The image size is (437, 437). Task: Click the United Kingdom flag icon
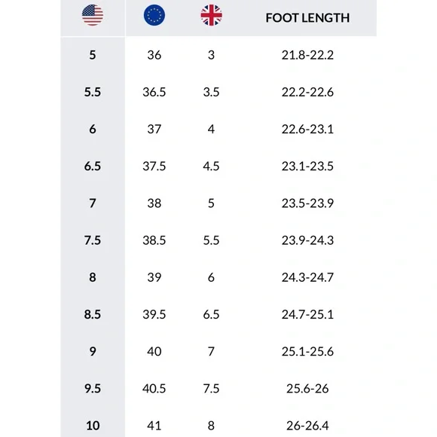tap(211, 15)
